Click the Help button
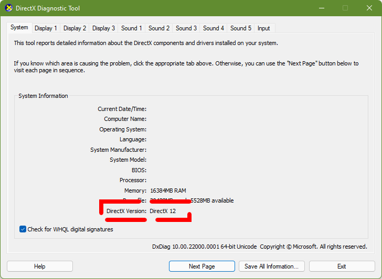The width and height of the screenshot is (382, 279). [x=40, y=266]
